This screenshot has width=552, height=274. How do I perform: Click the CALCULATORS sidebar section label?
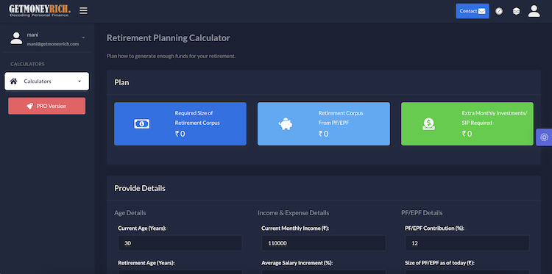[x=27, y=64]
